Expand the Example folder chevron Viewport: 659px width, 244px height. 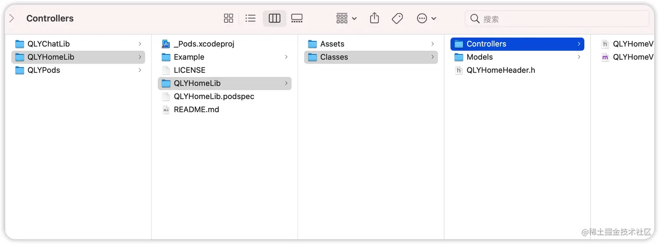[286, 57]
